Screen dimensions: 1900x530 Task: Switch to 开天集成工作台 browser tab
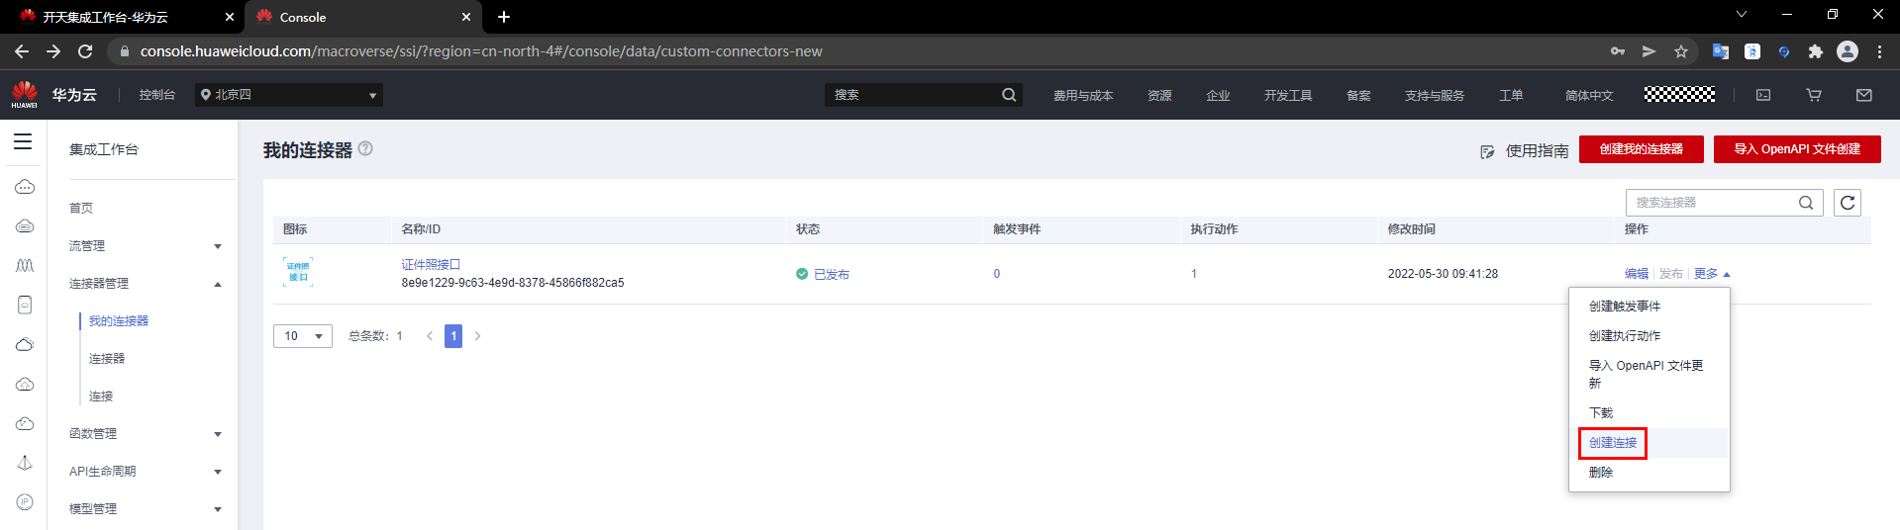121,17
